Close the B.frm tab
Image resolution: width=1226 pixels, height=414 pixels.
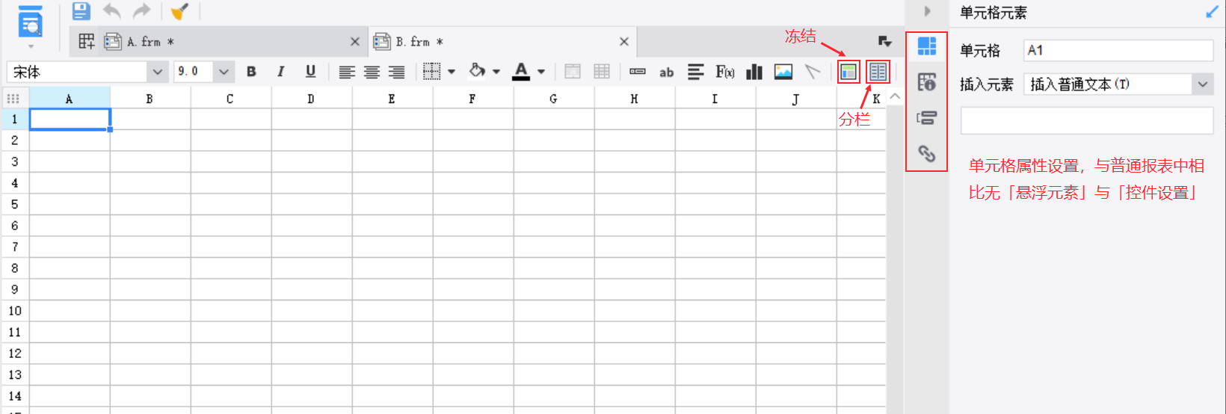(x=624, y=42)
